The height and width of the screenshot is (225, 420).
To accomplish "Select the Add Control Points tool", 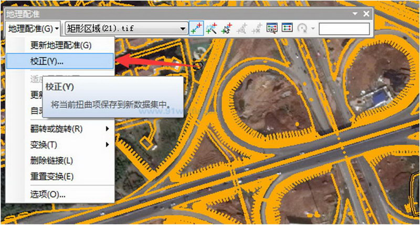I will 196,28.
